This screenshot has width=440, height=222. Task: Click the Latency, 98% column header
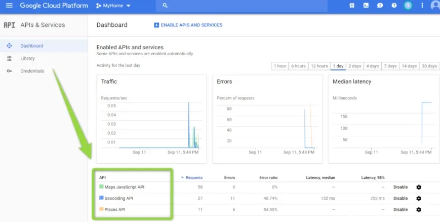[x=373, y=177]
